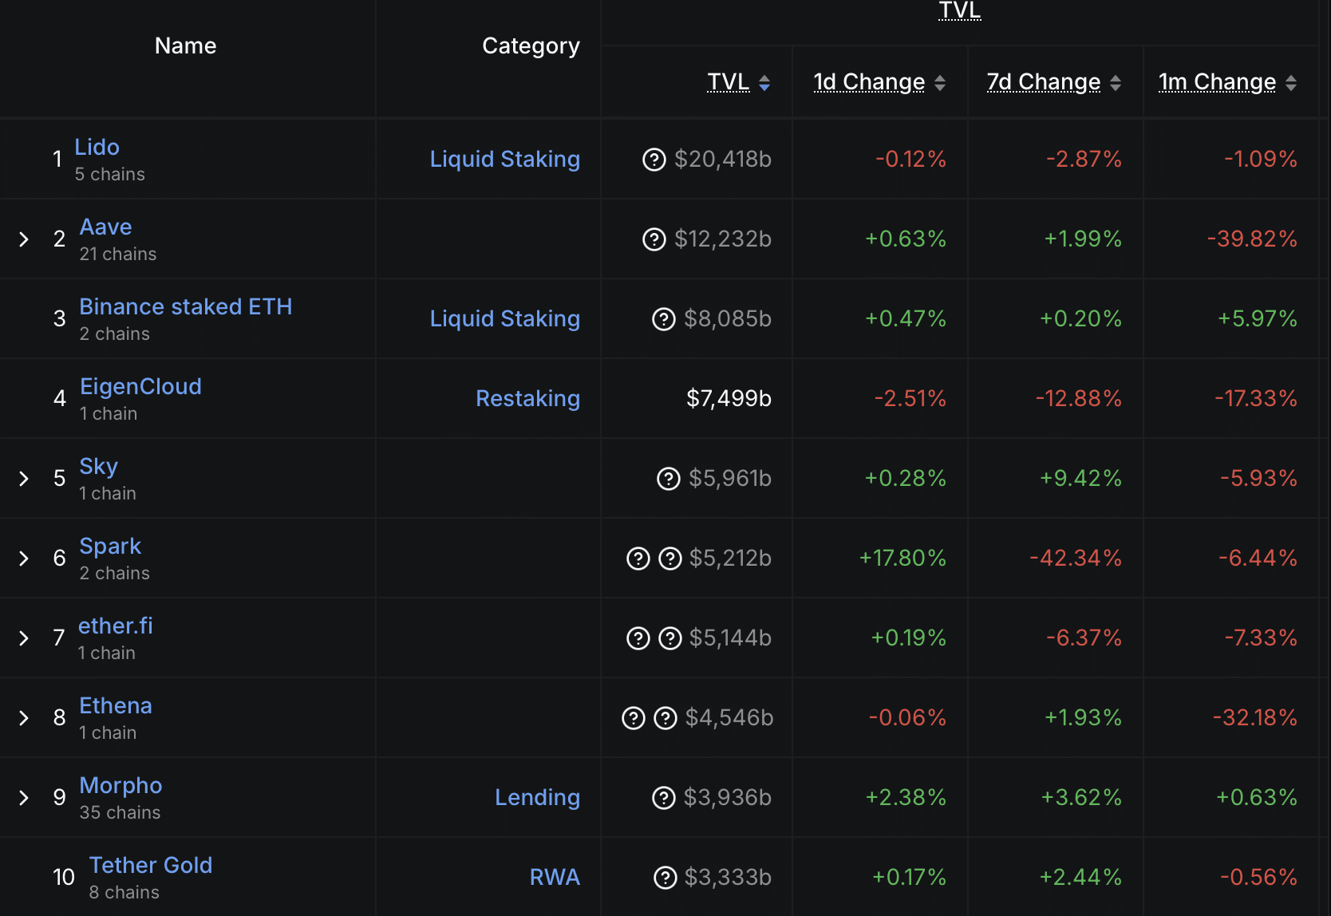Click the first question-mark icon in Spark row
The width and height of the screenshot is (1331, 916).
[638, 559]
